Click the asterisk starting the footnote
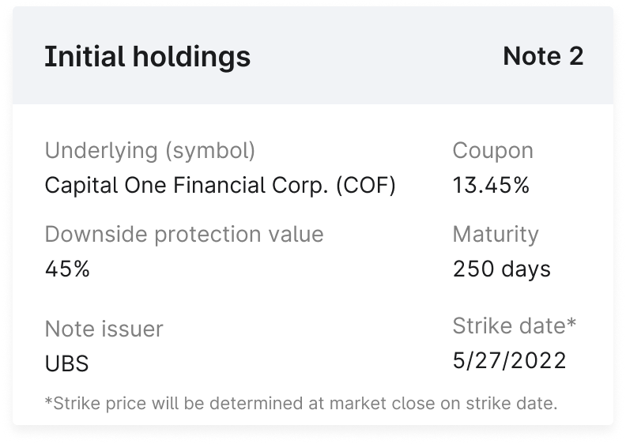 (x=48, y=401)
